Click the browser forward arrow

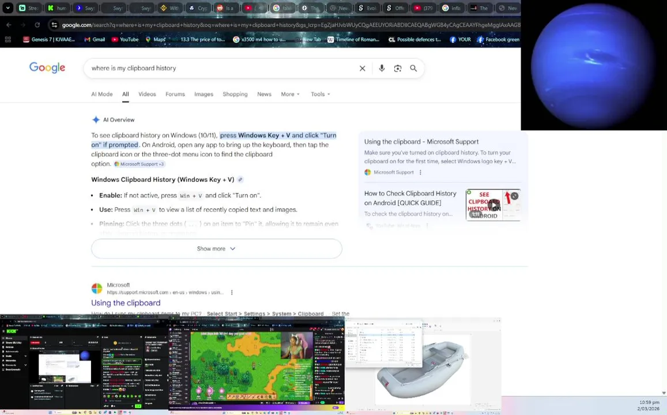(23, 25)
